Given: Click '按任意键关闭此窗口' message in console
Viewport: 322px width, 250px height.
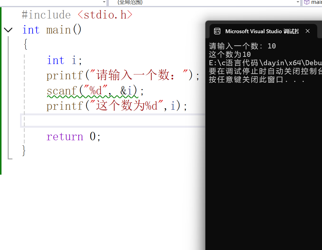Looking at the screenshot, I should coord(257,80).
